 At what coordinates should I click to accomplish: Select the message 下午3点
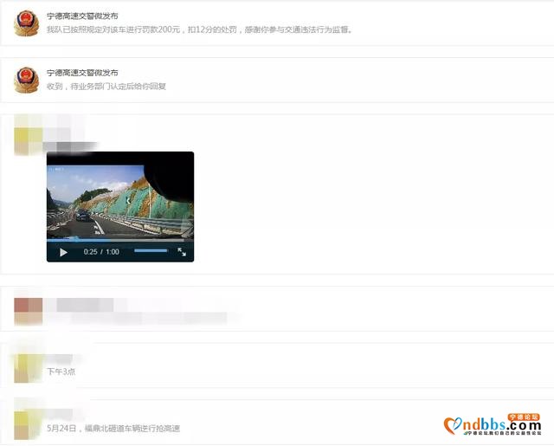click(x=61, y=372)
